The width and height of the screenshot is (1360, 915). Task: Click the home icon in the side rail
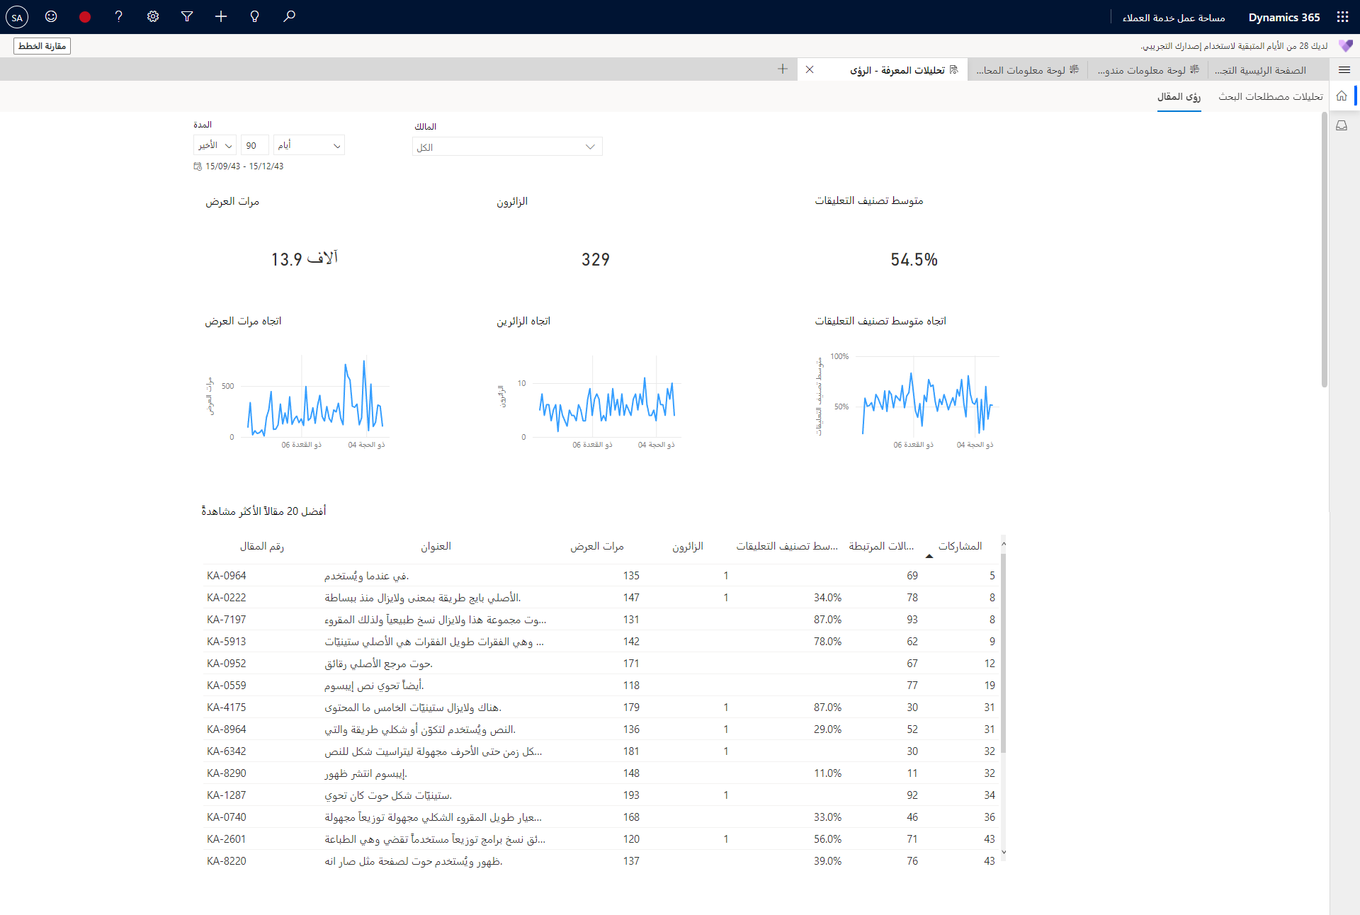(1342, 96)
